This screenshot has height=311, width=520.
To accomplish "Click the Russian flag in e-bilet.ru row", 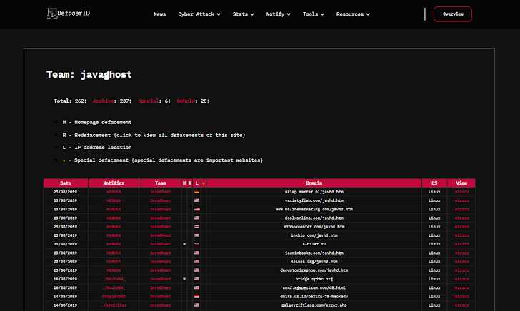I will click(196, 244).
